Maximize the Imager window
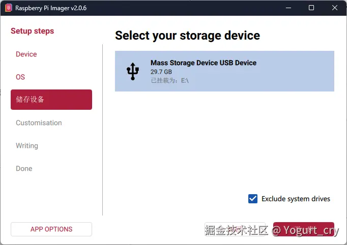 point(311,8)
